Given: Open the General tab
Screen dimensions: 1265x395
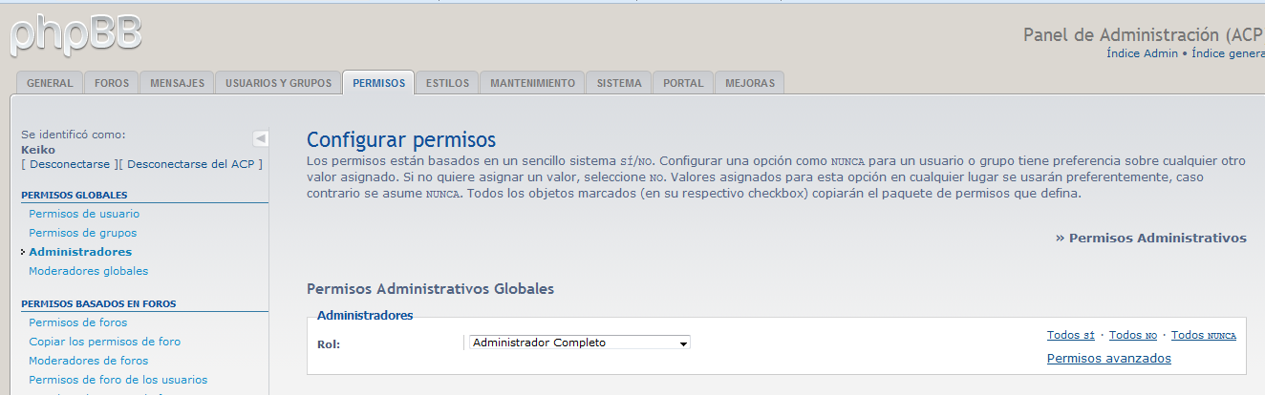Looking at the screenshot, I should point(50,83).
